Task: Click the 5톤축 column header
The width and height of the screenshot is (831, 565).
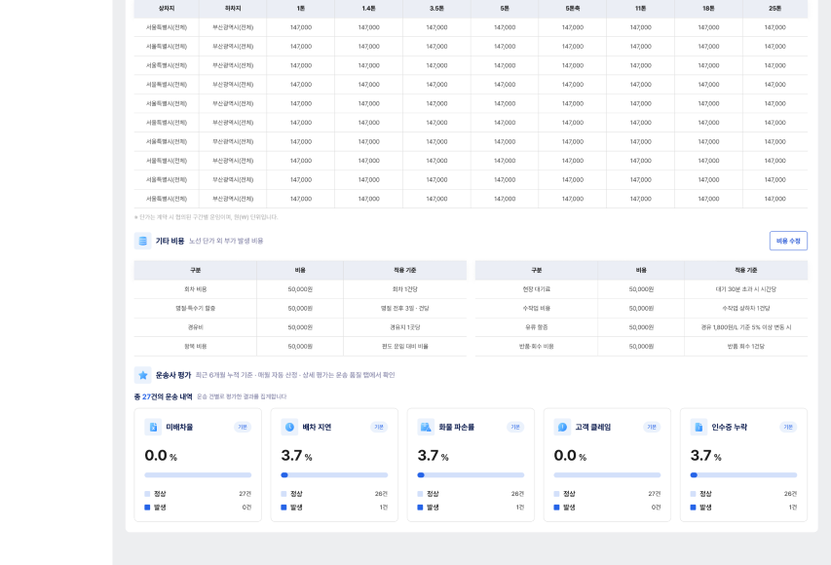Action: [x=573, y=9]
